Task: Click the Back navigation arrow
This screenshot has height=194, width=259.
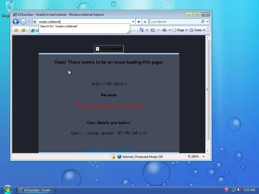Action: pos(16,22)
